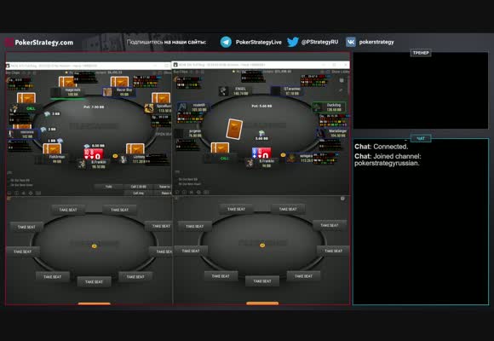This screenshot has height=341, width=494.
Task: Click yellow dealer button, right table
Action: (x=283, y=155)
